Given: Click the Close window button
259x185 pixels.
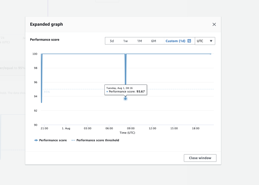Looking at the screenshot, I should click(200, 158).
